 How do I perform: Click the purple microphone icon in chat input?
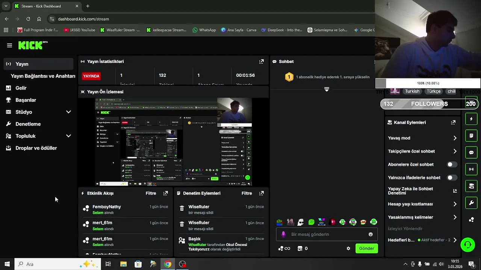[x=283, y=234]
